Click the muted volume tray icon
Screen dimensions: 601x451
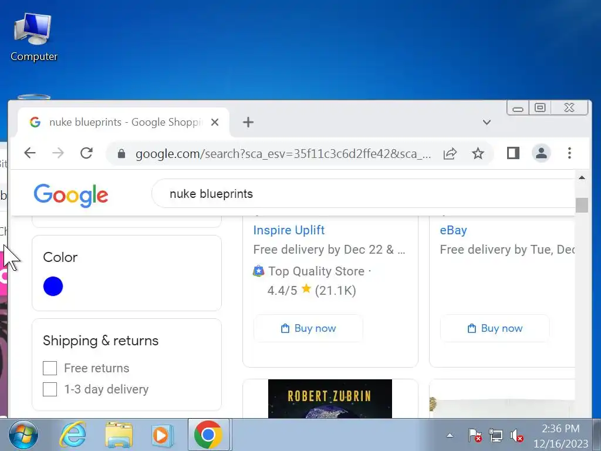click(516, 436)
